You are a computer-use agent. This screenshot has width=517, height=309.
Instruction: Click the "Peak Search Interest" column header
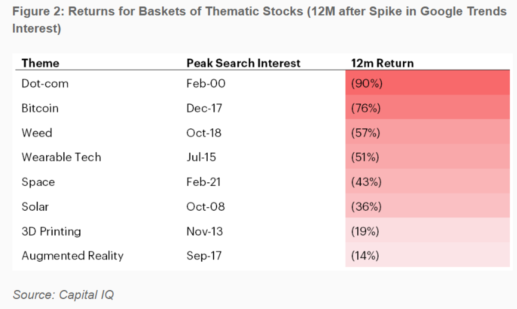click(243, 63)
